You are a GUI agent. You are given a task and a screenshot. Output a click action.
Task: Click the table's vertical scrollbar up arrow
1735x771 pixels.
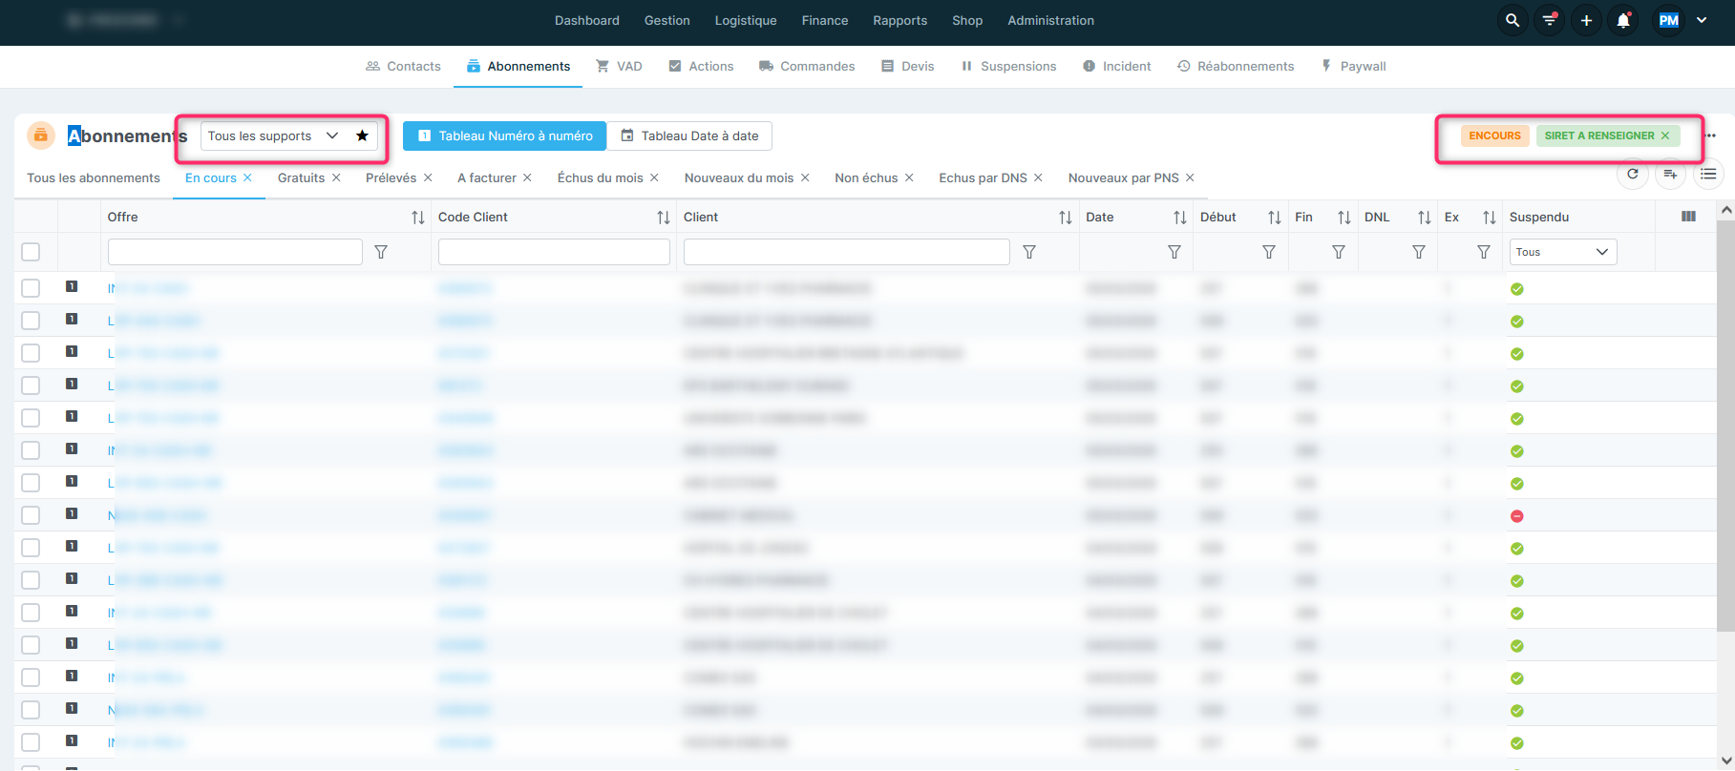tap(1725, 209)
